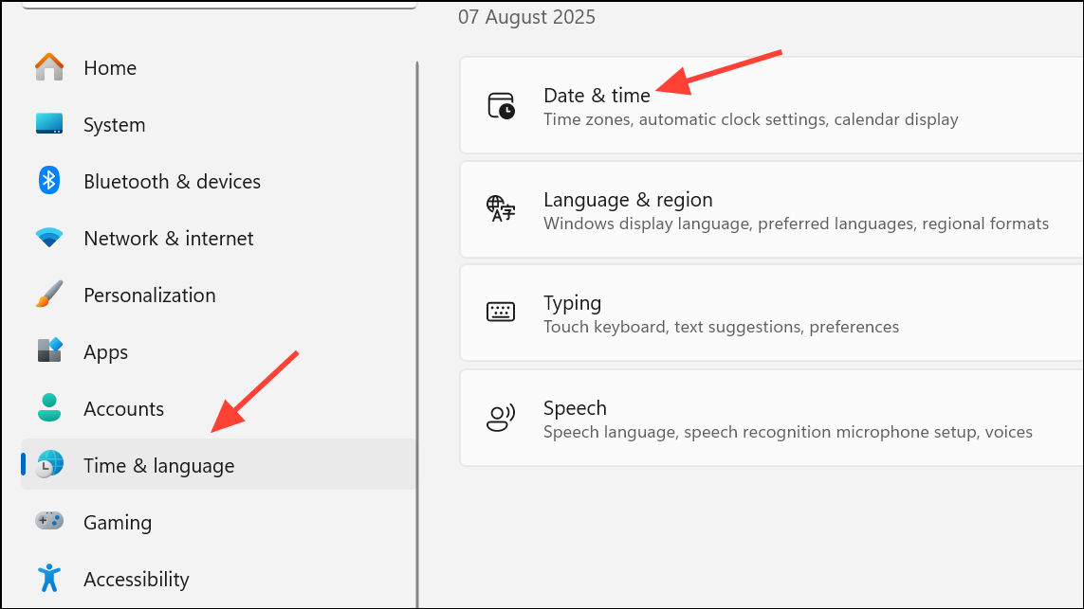Click the Speech microphone icon
This screenshot has height=609, width=1084.
(x=500, y=417)
